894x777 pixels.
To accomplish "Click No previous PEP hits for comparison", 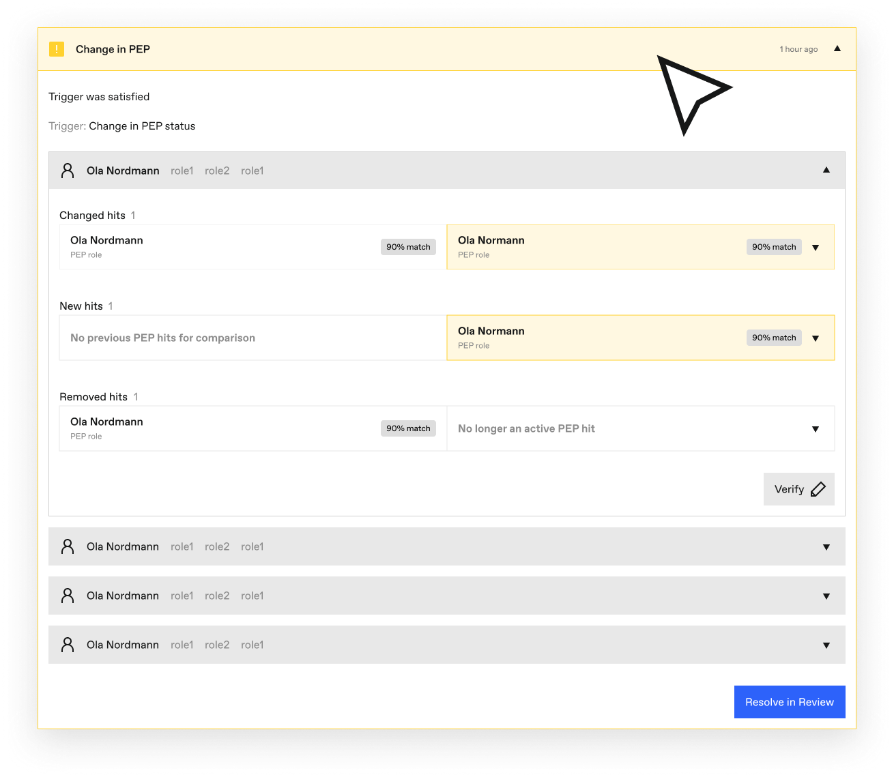I will pos(162,338).
